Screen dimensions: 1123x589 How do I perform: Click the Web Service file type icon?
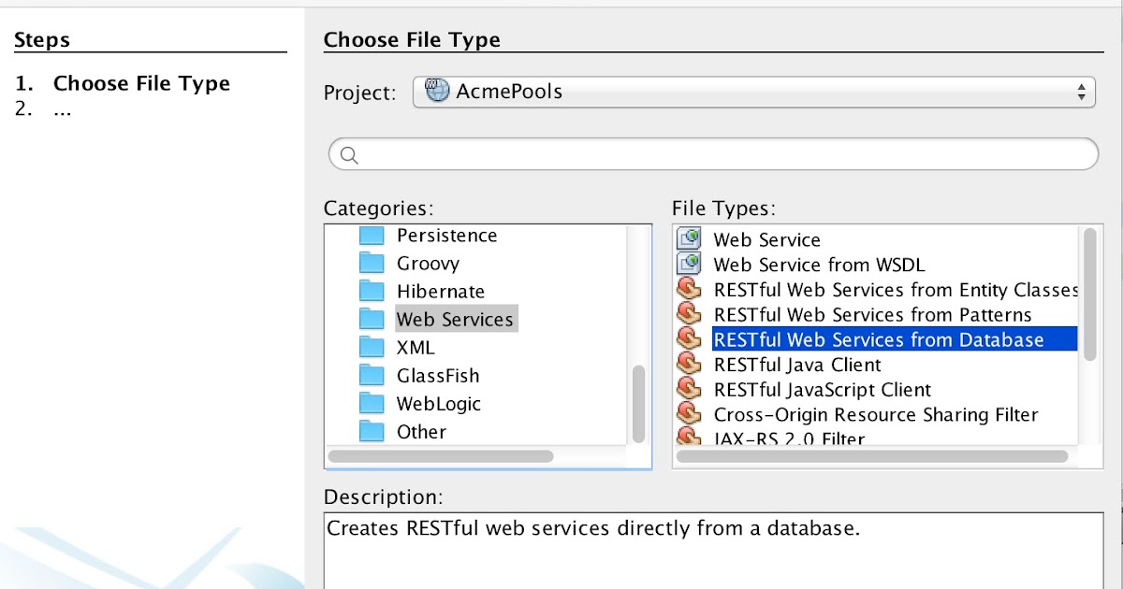pos(689,239)
